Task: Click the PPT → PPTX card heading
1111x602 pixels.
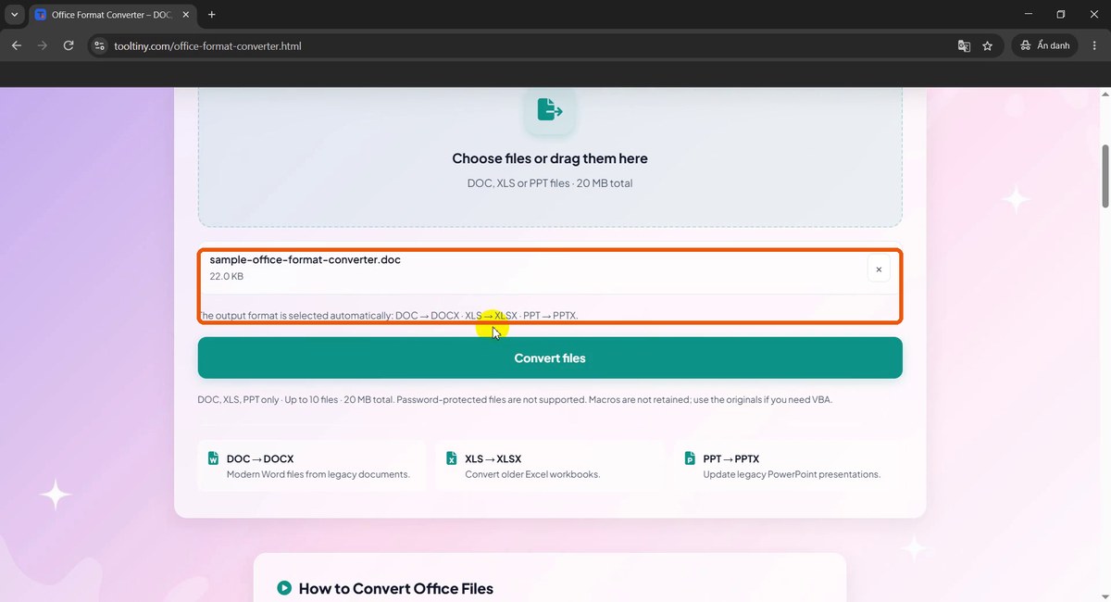Action: 731,458
